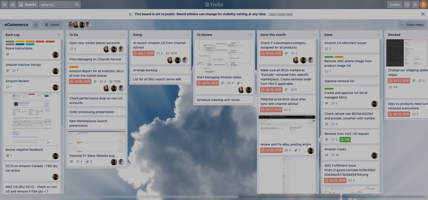The height and width of the screenshot is (200, 428).
Task: Open the orange account avatar in top bar
Action: coord(423,5)
